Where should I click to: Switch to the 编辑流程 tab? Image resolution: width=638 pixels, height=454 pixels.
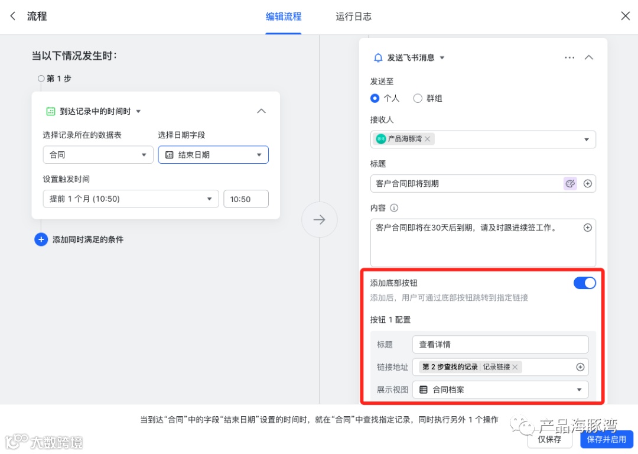(x=283, y=17)
